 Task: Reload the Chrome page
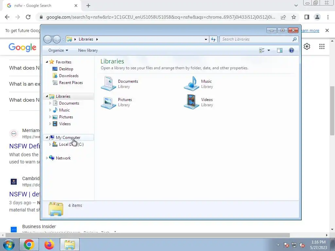[28, 17]
